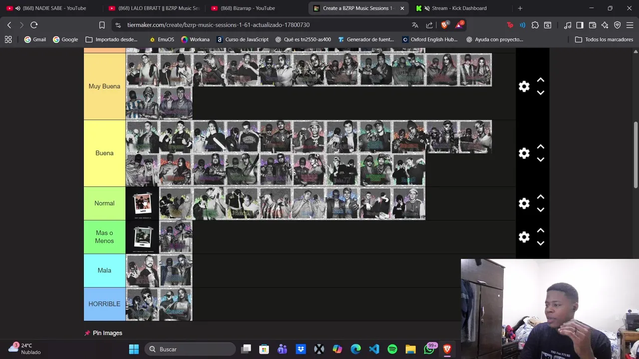Open Windows Start menu
The height and width of the screenshot is (359, 639).
pyautogui.click(x=134, y=349)
